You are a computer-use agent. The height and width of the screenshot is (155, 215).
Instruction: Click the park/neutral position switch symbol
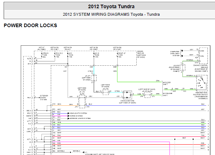point(202,83)
